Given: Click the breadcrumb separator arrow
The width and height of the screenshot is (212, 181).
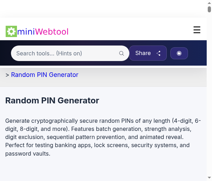Looking at the screenshot, I should pyautogui.click(x=7, y=75).
